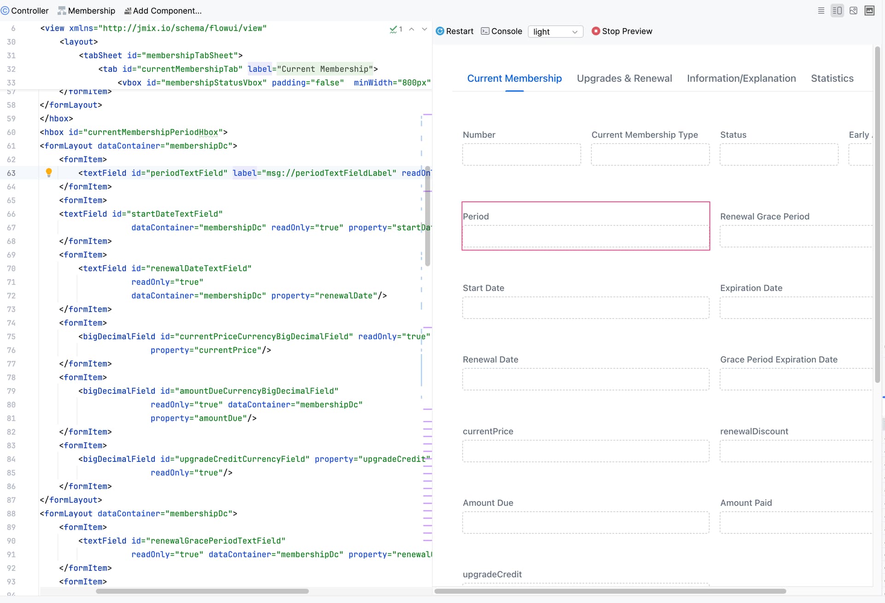Click the Status input field
The height and width of the screenshot is (603, 885).
coord(779,154)
